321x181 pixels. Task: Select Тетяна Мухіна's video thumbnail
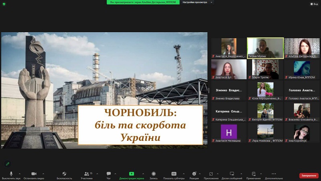point(265,48)
